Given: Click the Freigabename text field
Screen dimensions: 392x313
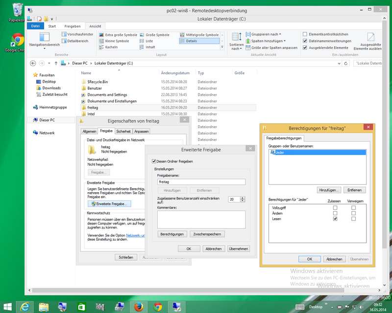Looking at the screenshot, I should (201, 181).
